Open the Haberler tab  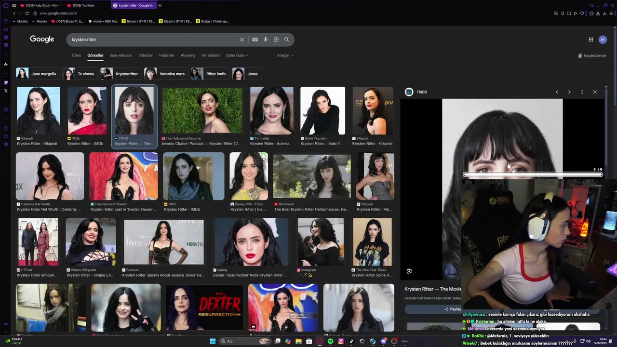[167, 55]
